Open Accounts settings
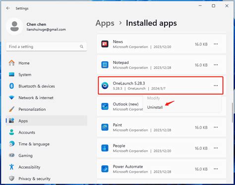This screenshot has width=235, height=185. [x=47, y=132]
